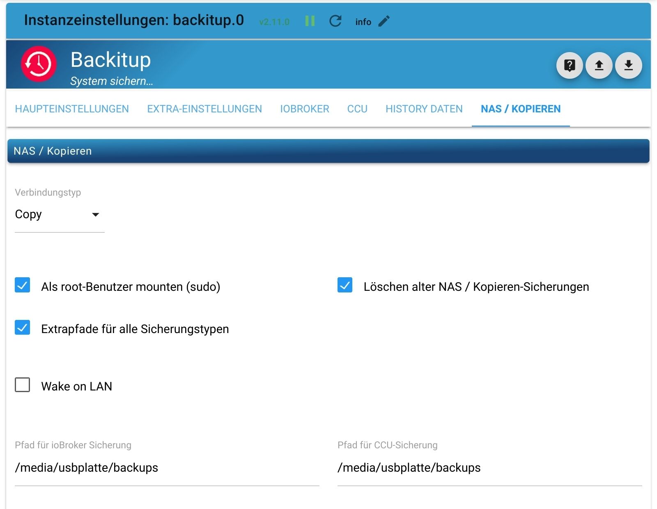Click the Backitup clock logo
The image size is (657, 509).
[39, 64]
